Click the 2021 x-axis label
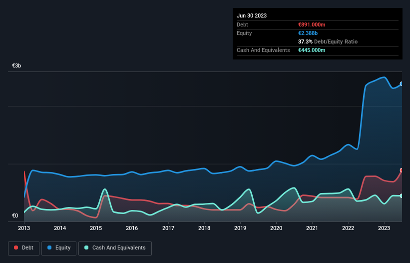 click(x=312, y=228)
